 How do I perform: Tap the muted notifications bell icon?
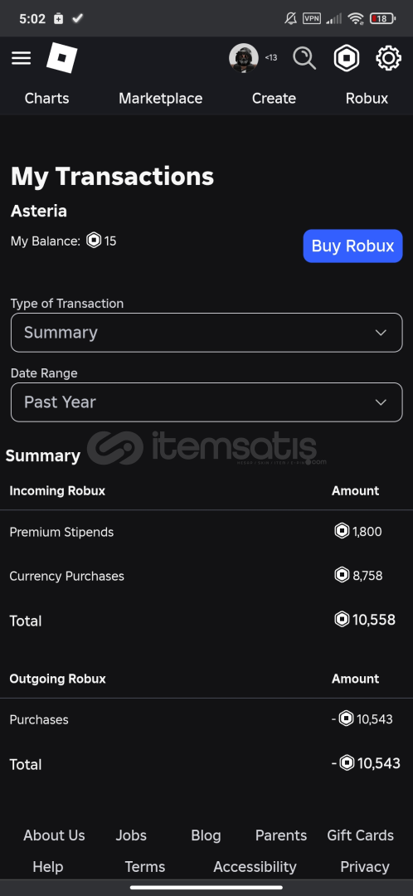290,18
